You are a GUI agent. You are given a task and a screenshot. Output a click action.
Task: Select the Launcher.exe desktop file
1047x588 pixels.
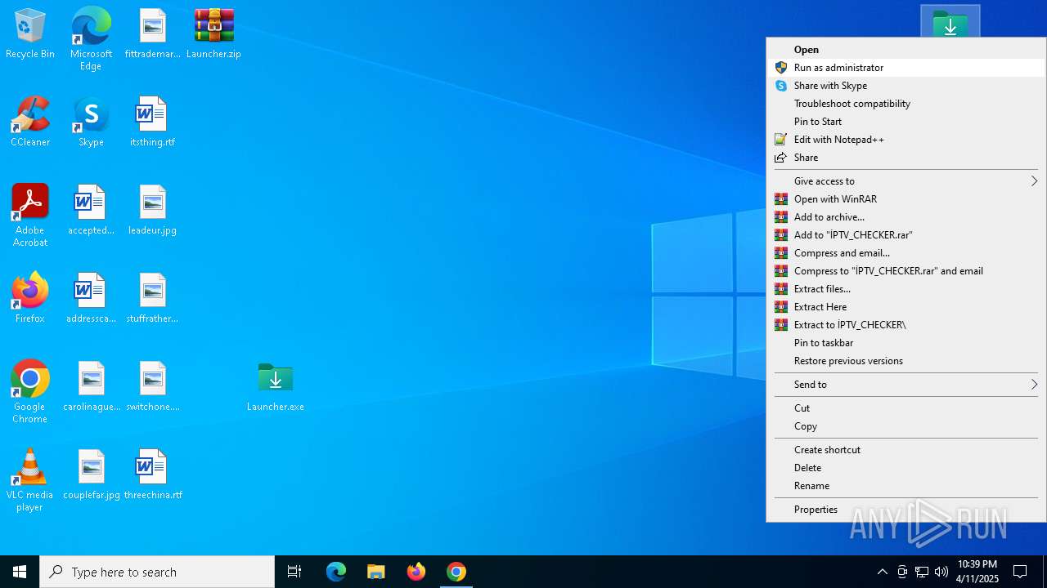[276, 387]
